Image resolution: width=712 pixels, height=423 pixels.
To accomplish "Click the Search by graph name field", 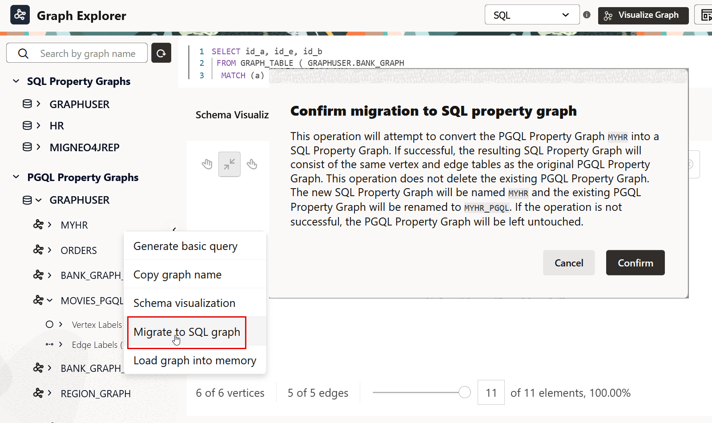I will [x=77, y=53].
